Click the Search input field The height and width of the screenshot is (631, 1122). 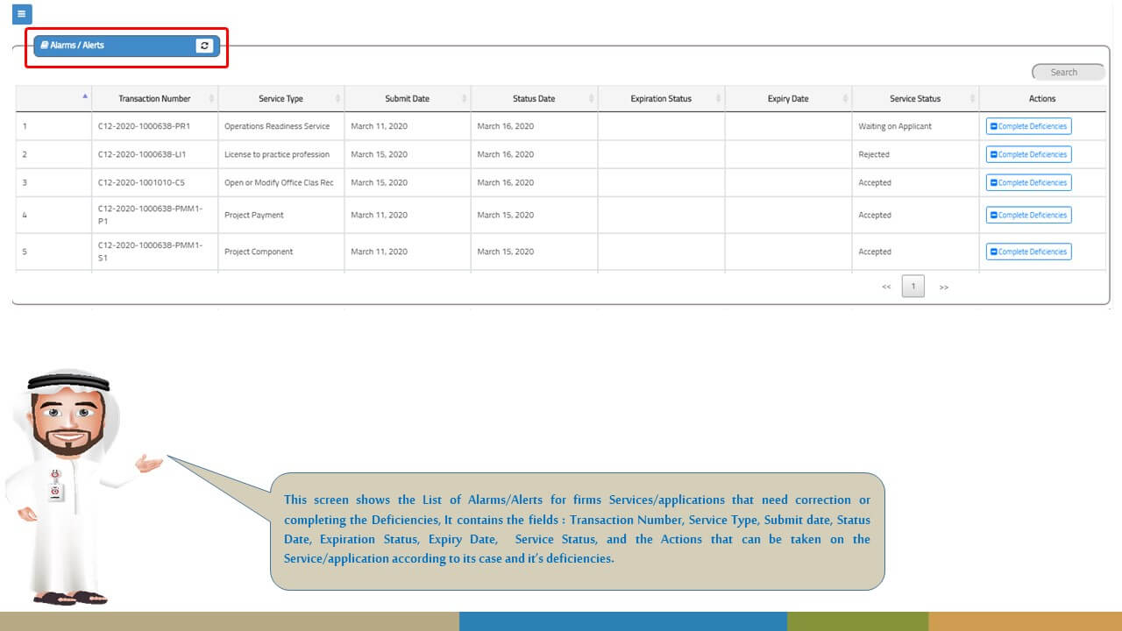(1068, 72)
